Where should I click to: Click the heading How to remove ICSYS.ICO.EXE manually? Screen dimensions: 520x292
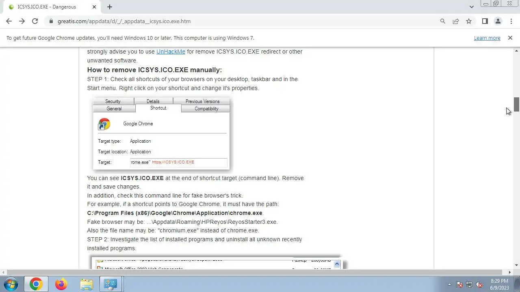click(154, 70)
